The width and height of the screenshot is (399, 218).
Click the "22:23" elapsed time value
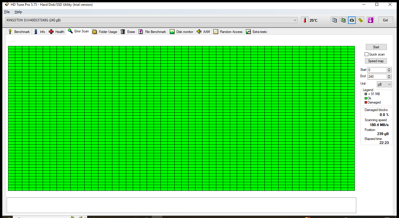385,143
